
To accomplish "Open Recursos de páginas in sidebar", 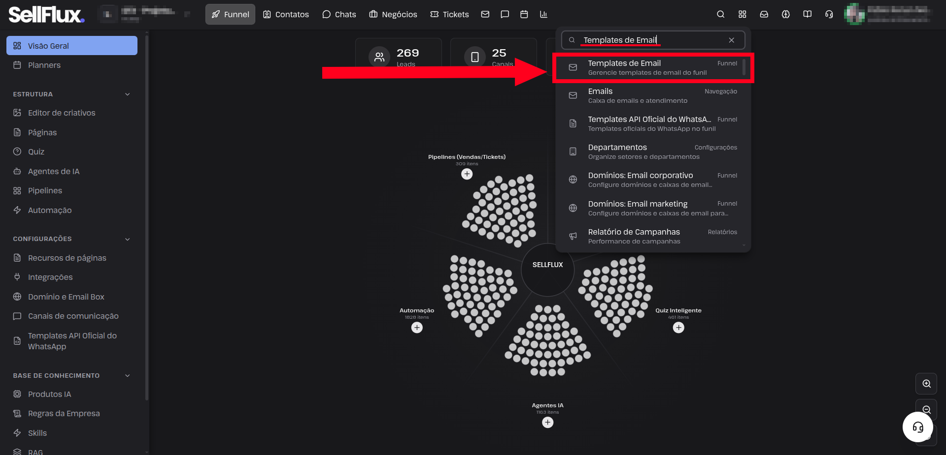I will click(x=72, y=258).
